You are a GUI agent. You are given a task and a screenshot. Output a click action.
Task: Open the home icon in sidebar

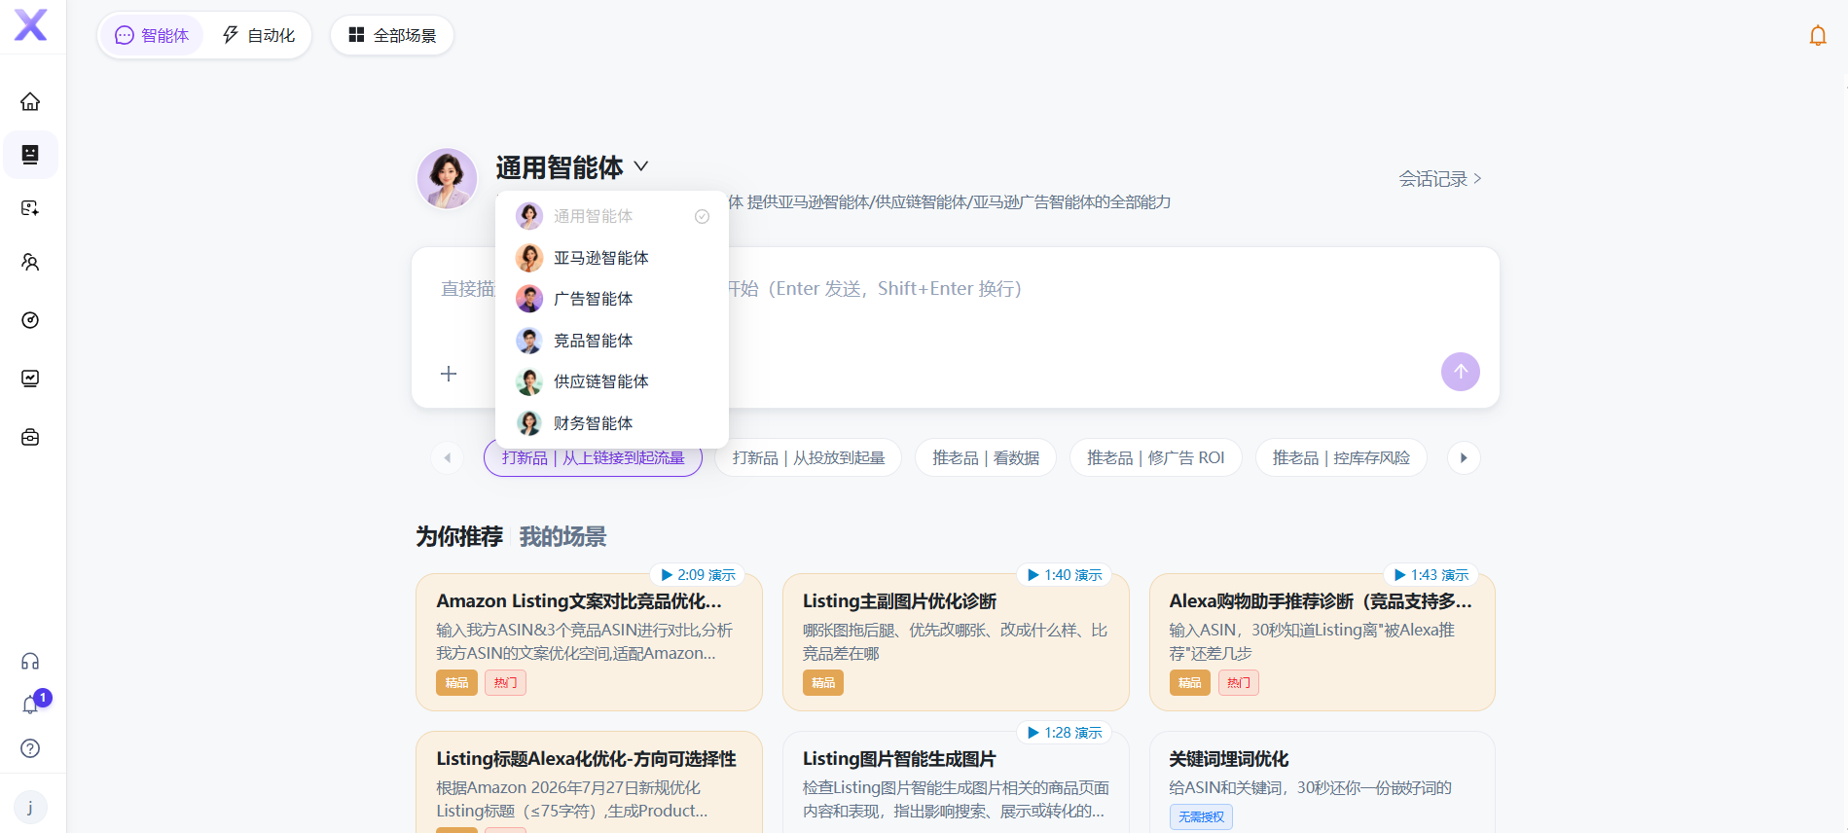[x=30, y=101]
